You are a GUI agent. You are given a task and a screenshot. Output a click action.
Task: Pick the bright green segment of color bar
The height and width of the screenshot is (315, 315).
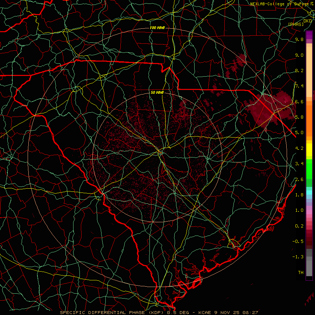pyautogui.click(x=309, y=169)
